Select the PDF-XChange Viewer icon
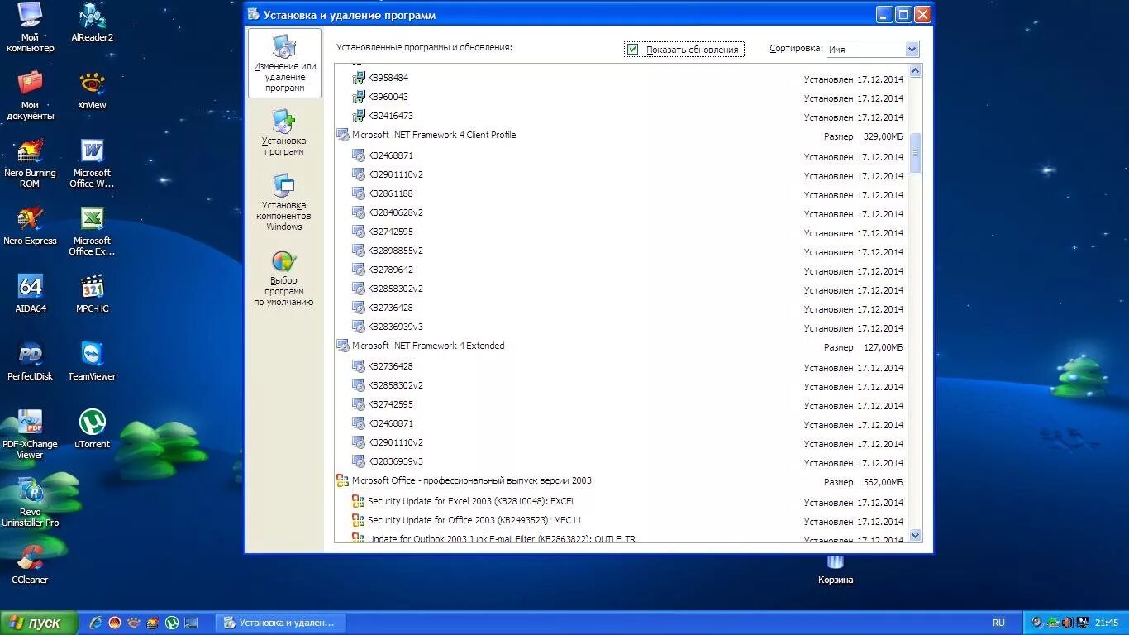This screenshot has width=1129, height=635. click(31, 434)
